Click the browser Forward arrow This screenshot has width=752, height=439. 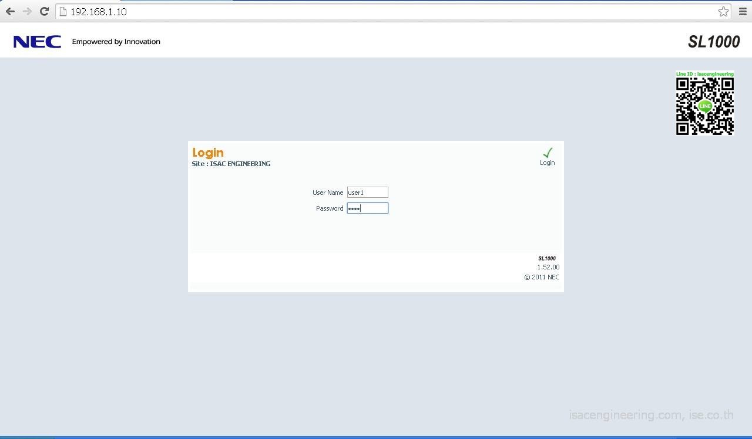click(x=27, y=11)
